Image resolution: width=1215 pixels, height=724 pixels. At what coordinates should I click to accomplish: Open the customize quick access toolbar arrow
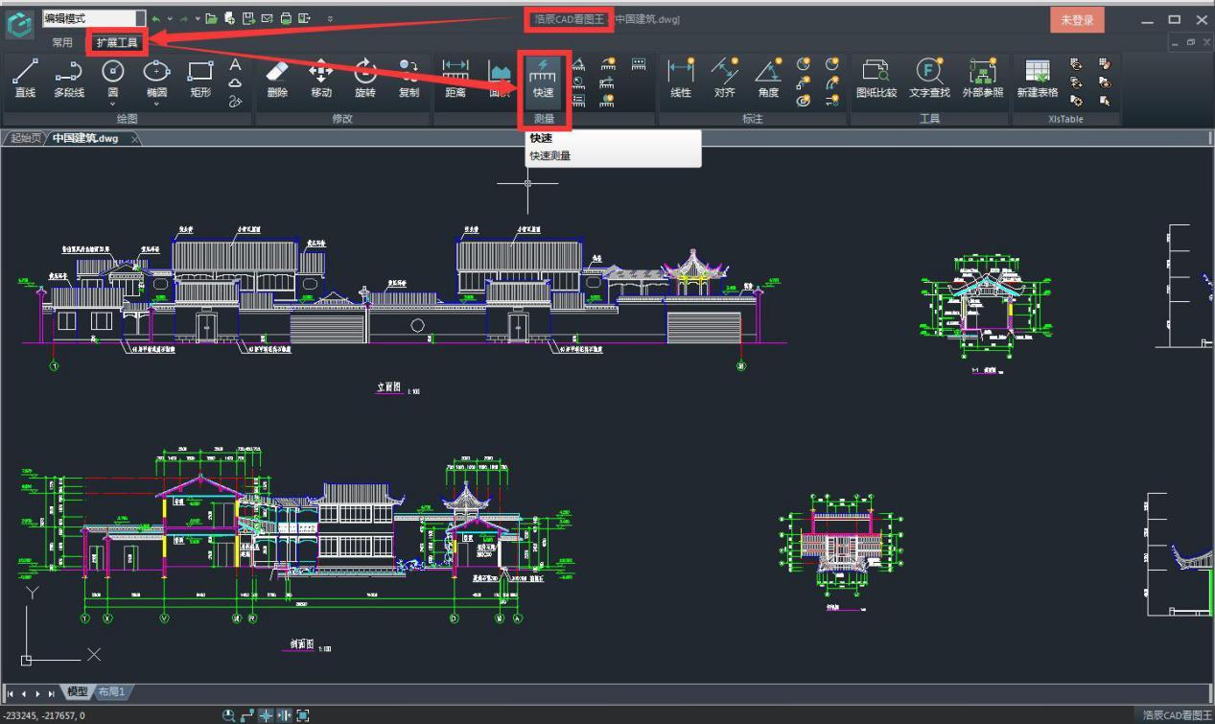tap(330, 19)
